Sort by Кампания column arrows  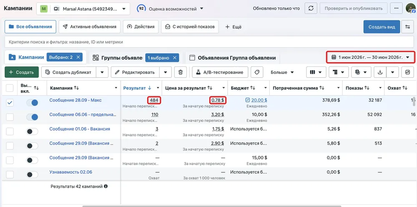pos(76,88)
